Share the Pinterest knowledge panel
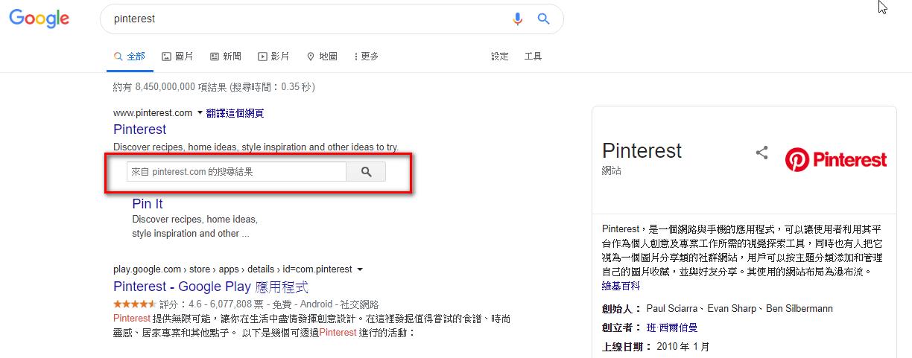This screenshot has height=358, width=912. click(x=761, y=153)
